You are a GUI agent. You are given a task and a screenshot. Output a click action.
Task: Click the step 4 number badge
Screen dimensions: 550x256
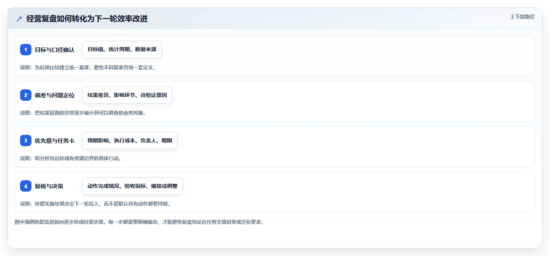(x=26, y=186)
